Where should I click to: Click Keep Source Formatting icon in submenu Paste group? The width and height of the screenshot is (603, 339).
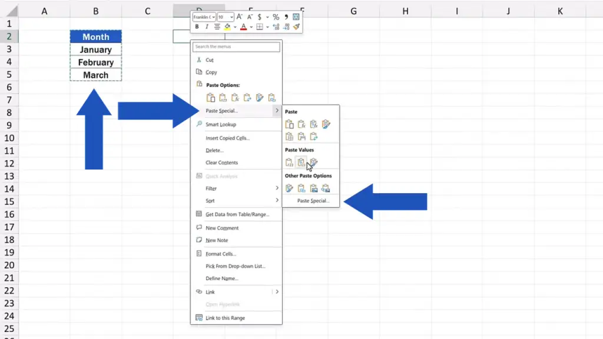click(x=326, y=124)
